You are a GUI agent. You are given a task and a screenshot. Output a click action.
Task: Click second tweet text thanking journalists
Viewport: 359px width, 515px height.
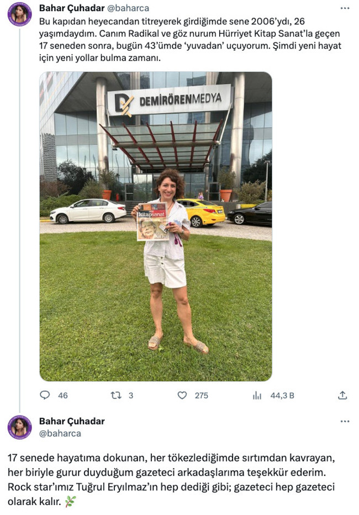pyautogui.click(x=171, y=480)
